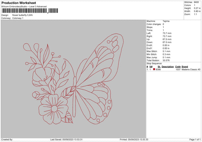Click thread code 1037
Viewport: 202px width, 142px height.
(x=178, y=69)
